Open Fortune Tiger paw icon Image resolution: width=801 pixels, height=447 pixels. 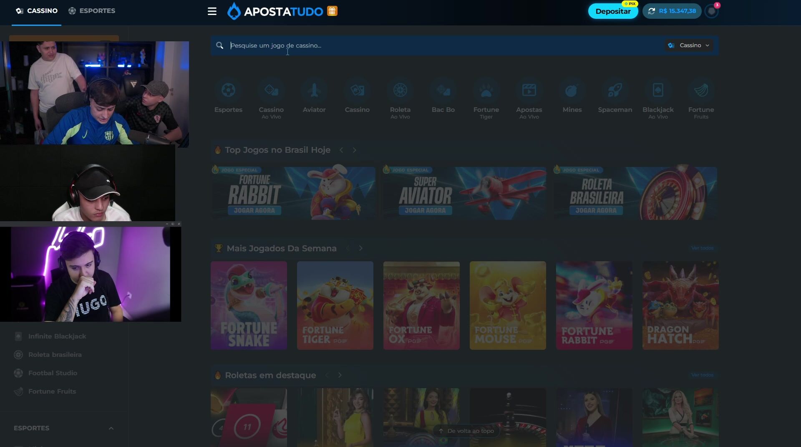click(x=486, y=90)
